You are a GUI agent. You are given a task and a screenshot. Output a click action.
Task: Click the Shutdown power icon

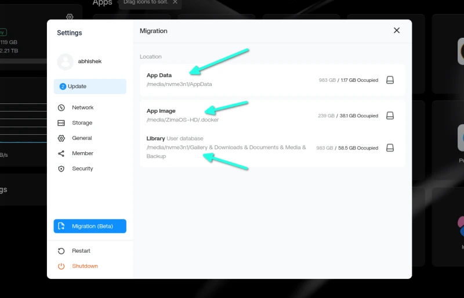pos(61,266)
